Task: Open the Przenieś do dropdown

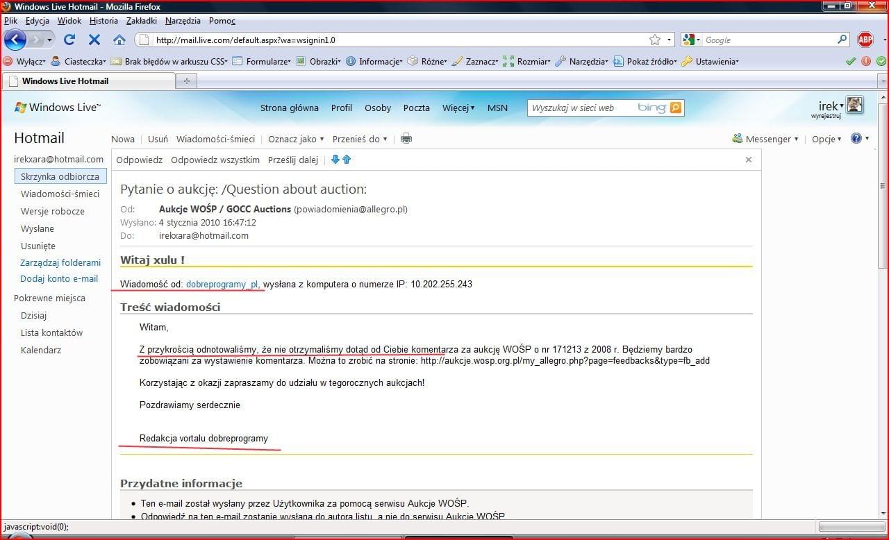Action: point(360,139)
